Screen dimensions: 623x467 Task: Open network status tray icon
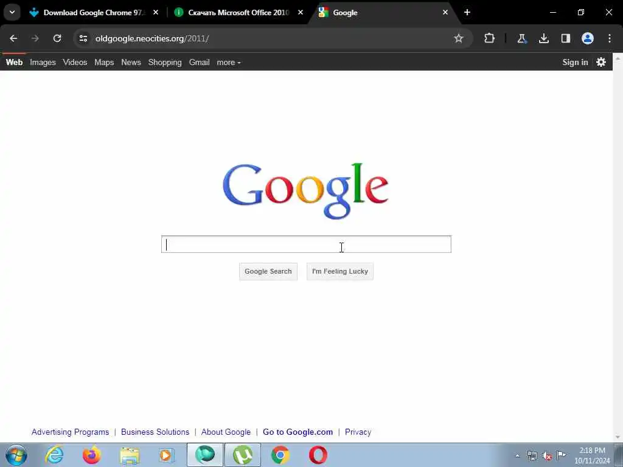(x=532, y=455)
